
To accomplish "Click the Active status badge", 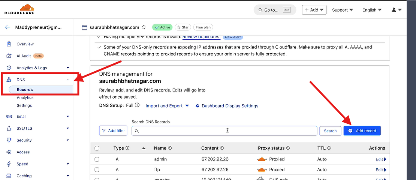I will click(162, 27).
